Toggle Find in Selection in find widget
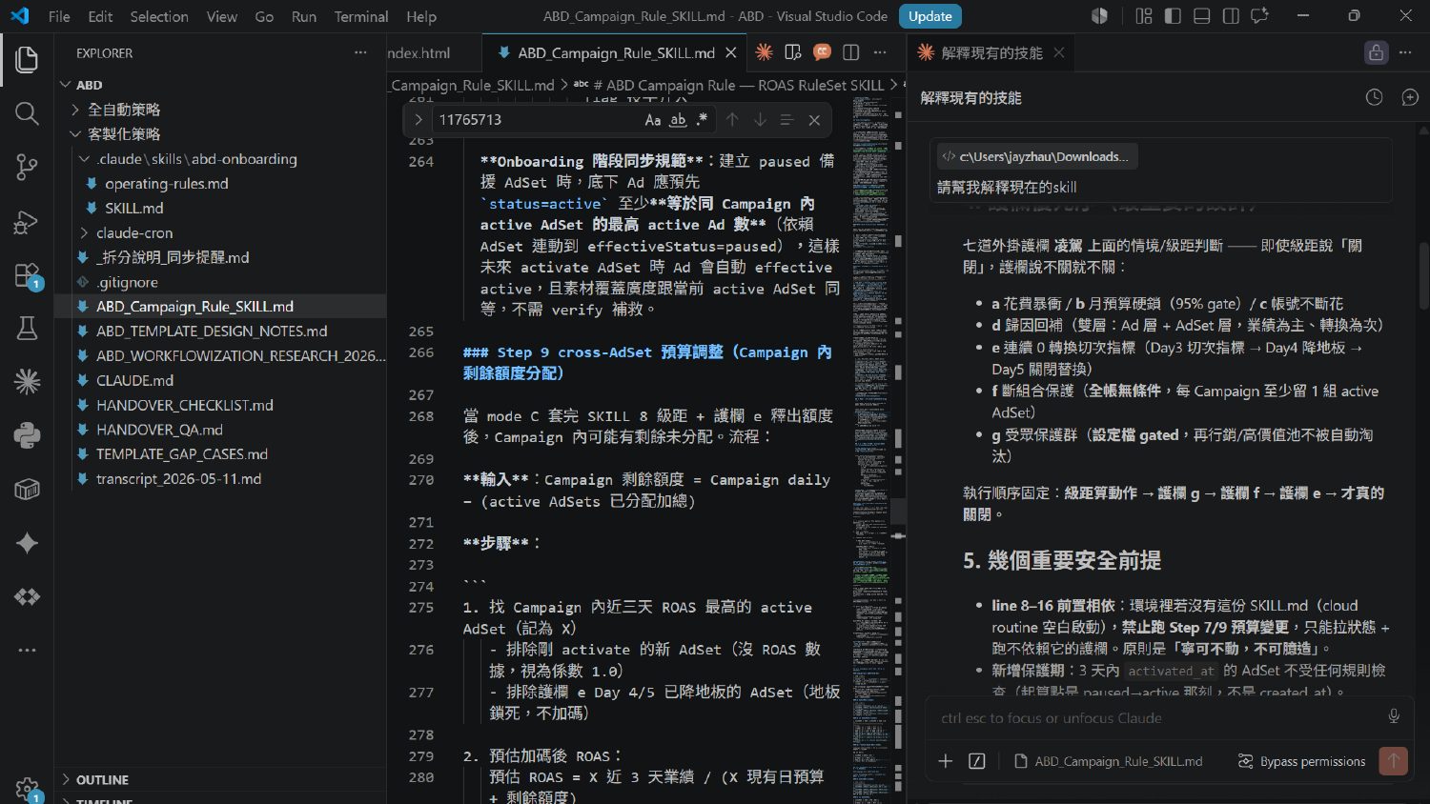 (x=786, y=120)
